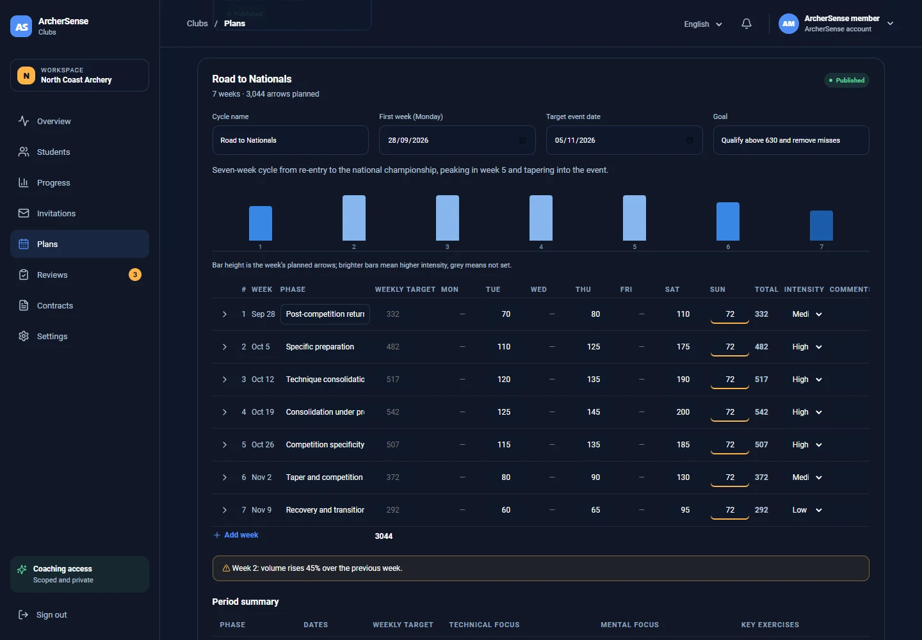Open the North Coast Archery workspace switcher
The height and width of the screenshot is (640, 922).
(x=79, y=76)
